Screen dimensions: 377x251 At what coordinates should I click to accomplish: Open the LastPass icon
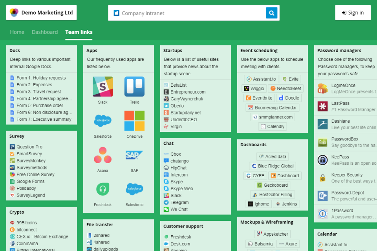point(323,106)
